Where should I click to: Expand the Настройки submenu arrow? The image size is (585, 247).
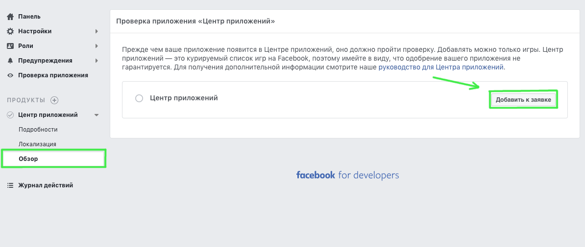pyautogui.click(x=97, y=31)
